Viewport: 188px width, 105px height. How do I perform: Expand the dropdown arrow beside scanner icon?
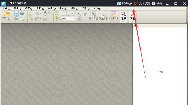tap(26, 13)
